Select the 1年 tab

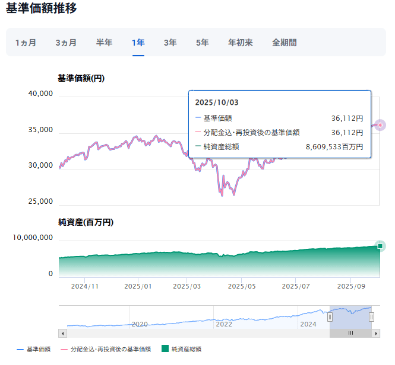click(x=138, y=43)
